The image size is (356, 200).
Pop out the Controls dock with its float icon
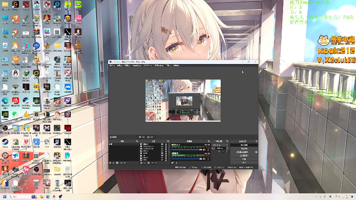click(257, 141)
